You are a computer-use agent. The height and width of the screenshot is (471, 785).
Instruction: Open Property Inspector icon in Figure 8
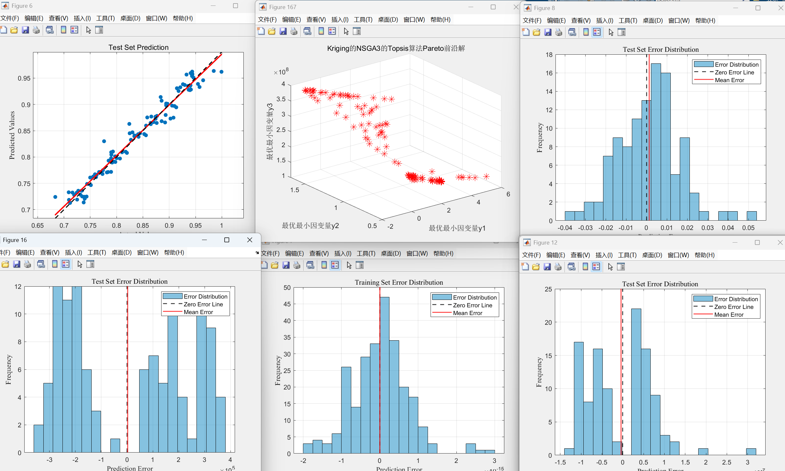point(621,32)
